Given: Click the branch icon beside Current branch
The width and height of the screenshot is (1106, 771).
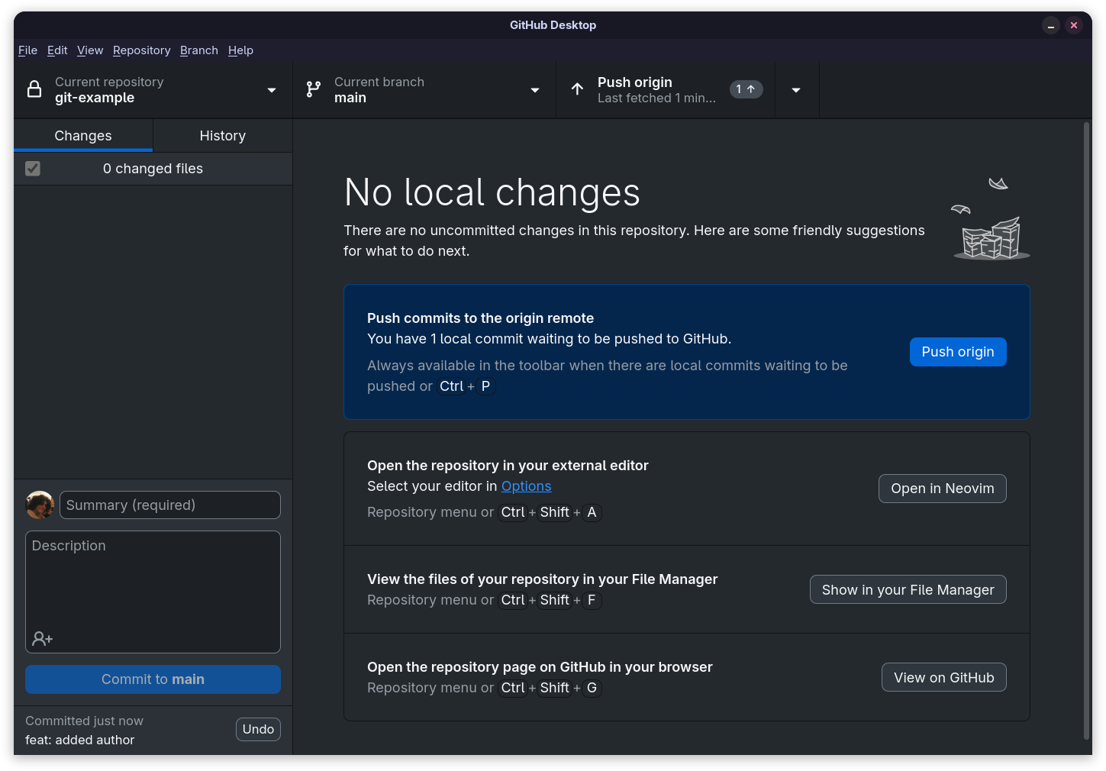Looking at the screenshot, I should (x=314, y=89).
